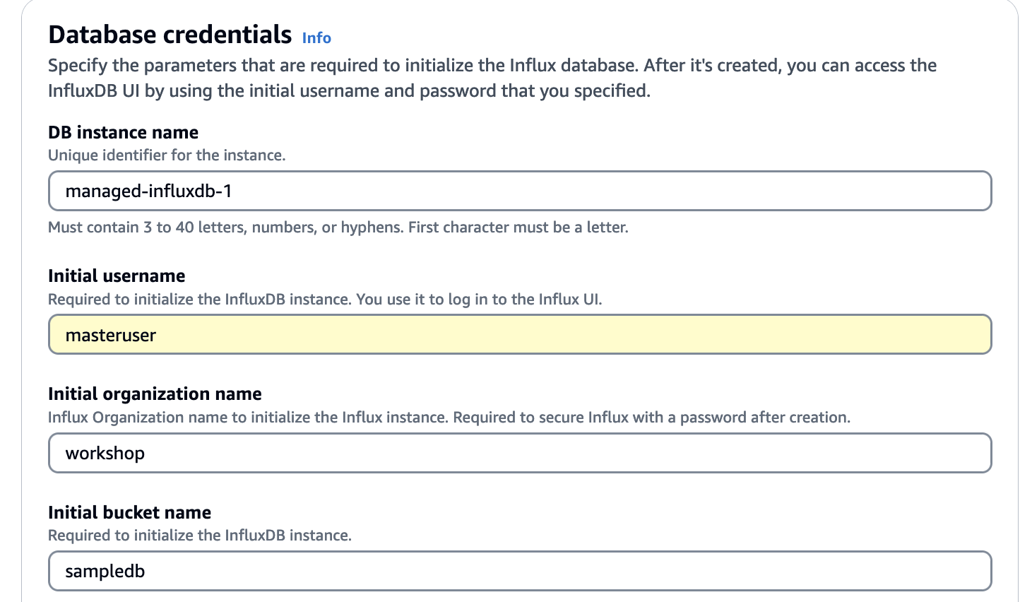Click the 'Influx Organization name to initialize' helper text

(449, 417)
